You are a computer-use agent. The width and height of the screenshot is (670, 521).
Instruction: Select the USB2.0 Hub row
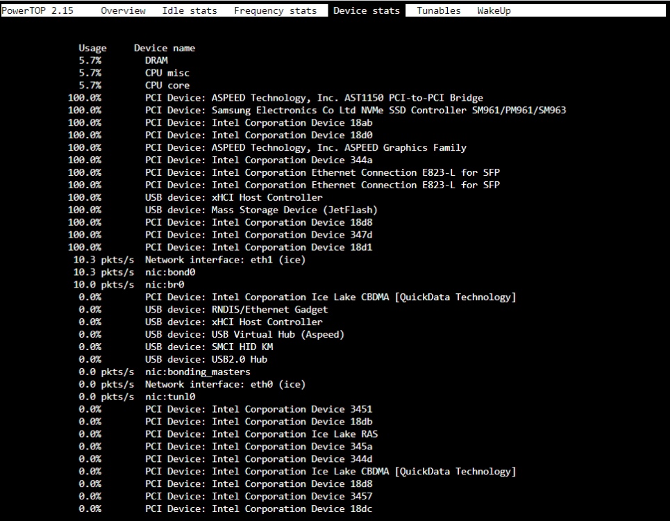[x=173, y=359]
